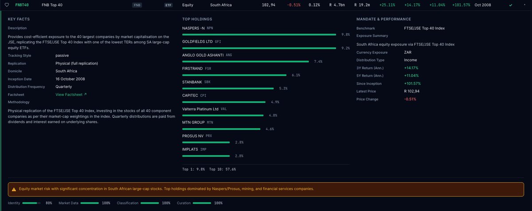Image resolution: width=532 pixels, height=211 pixels.
Task: Click the FTSE/JSE Top 40 Index benchmark value
Action: click(424, 28)
